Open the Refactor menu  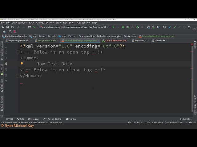(50, 23)
